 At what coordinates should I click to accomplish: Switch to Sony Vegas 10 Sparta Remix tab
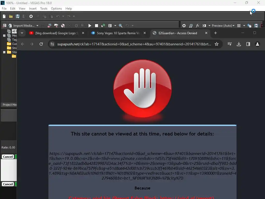pyautogui.click(x=118, y=33)
